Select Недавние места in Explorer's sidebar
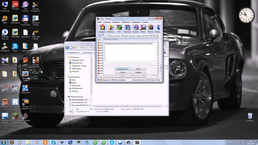This screenshot has height=145, width=258. coord(76,60)
